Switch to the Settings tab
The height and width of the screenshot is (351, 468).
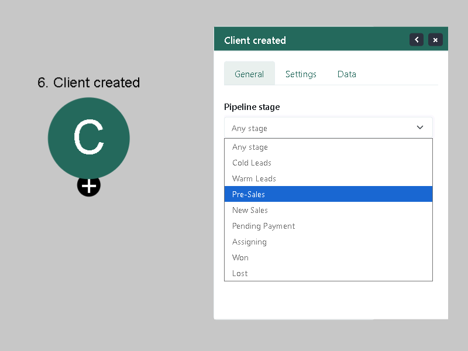pyautogui.click(x=301, y=74)
